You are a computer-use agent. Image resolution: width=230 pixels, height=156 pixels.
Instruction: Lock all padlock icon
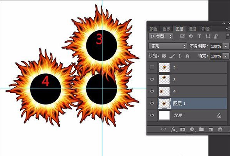187,56
